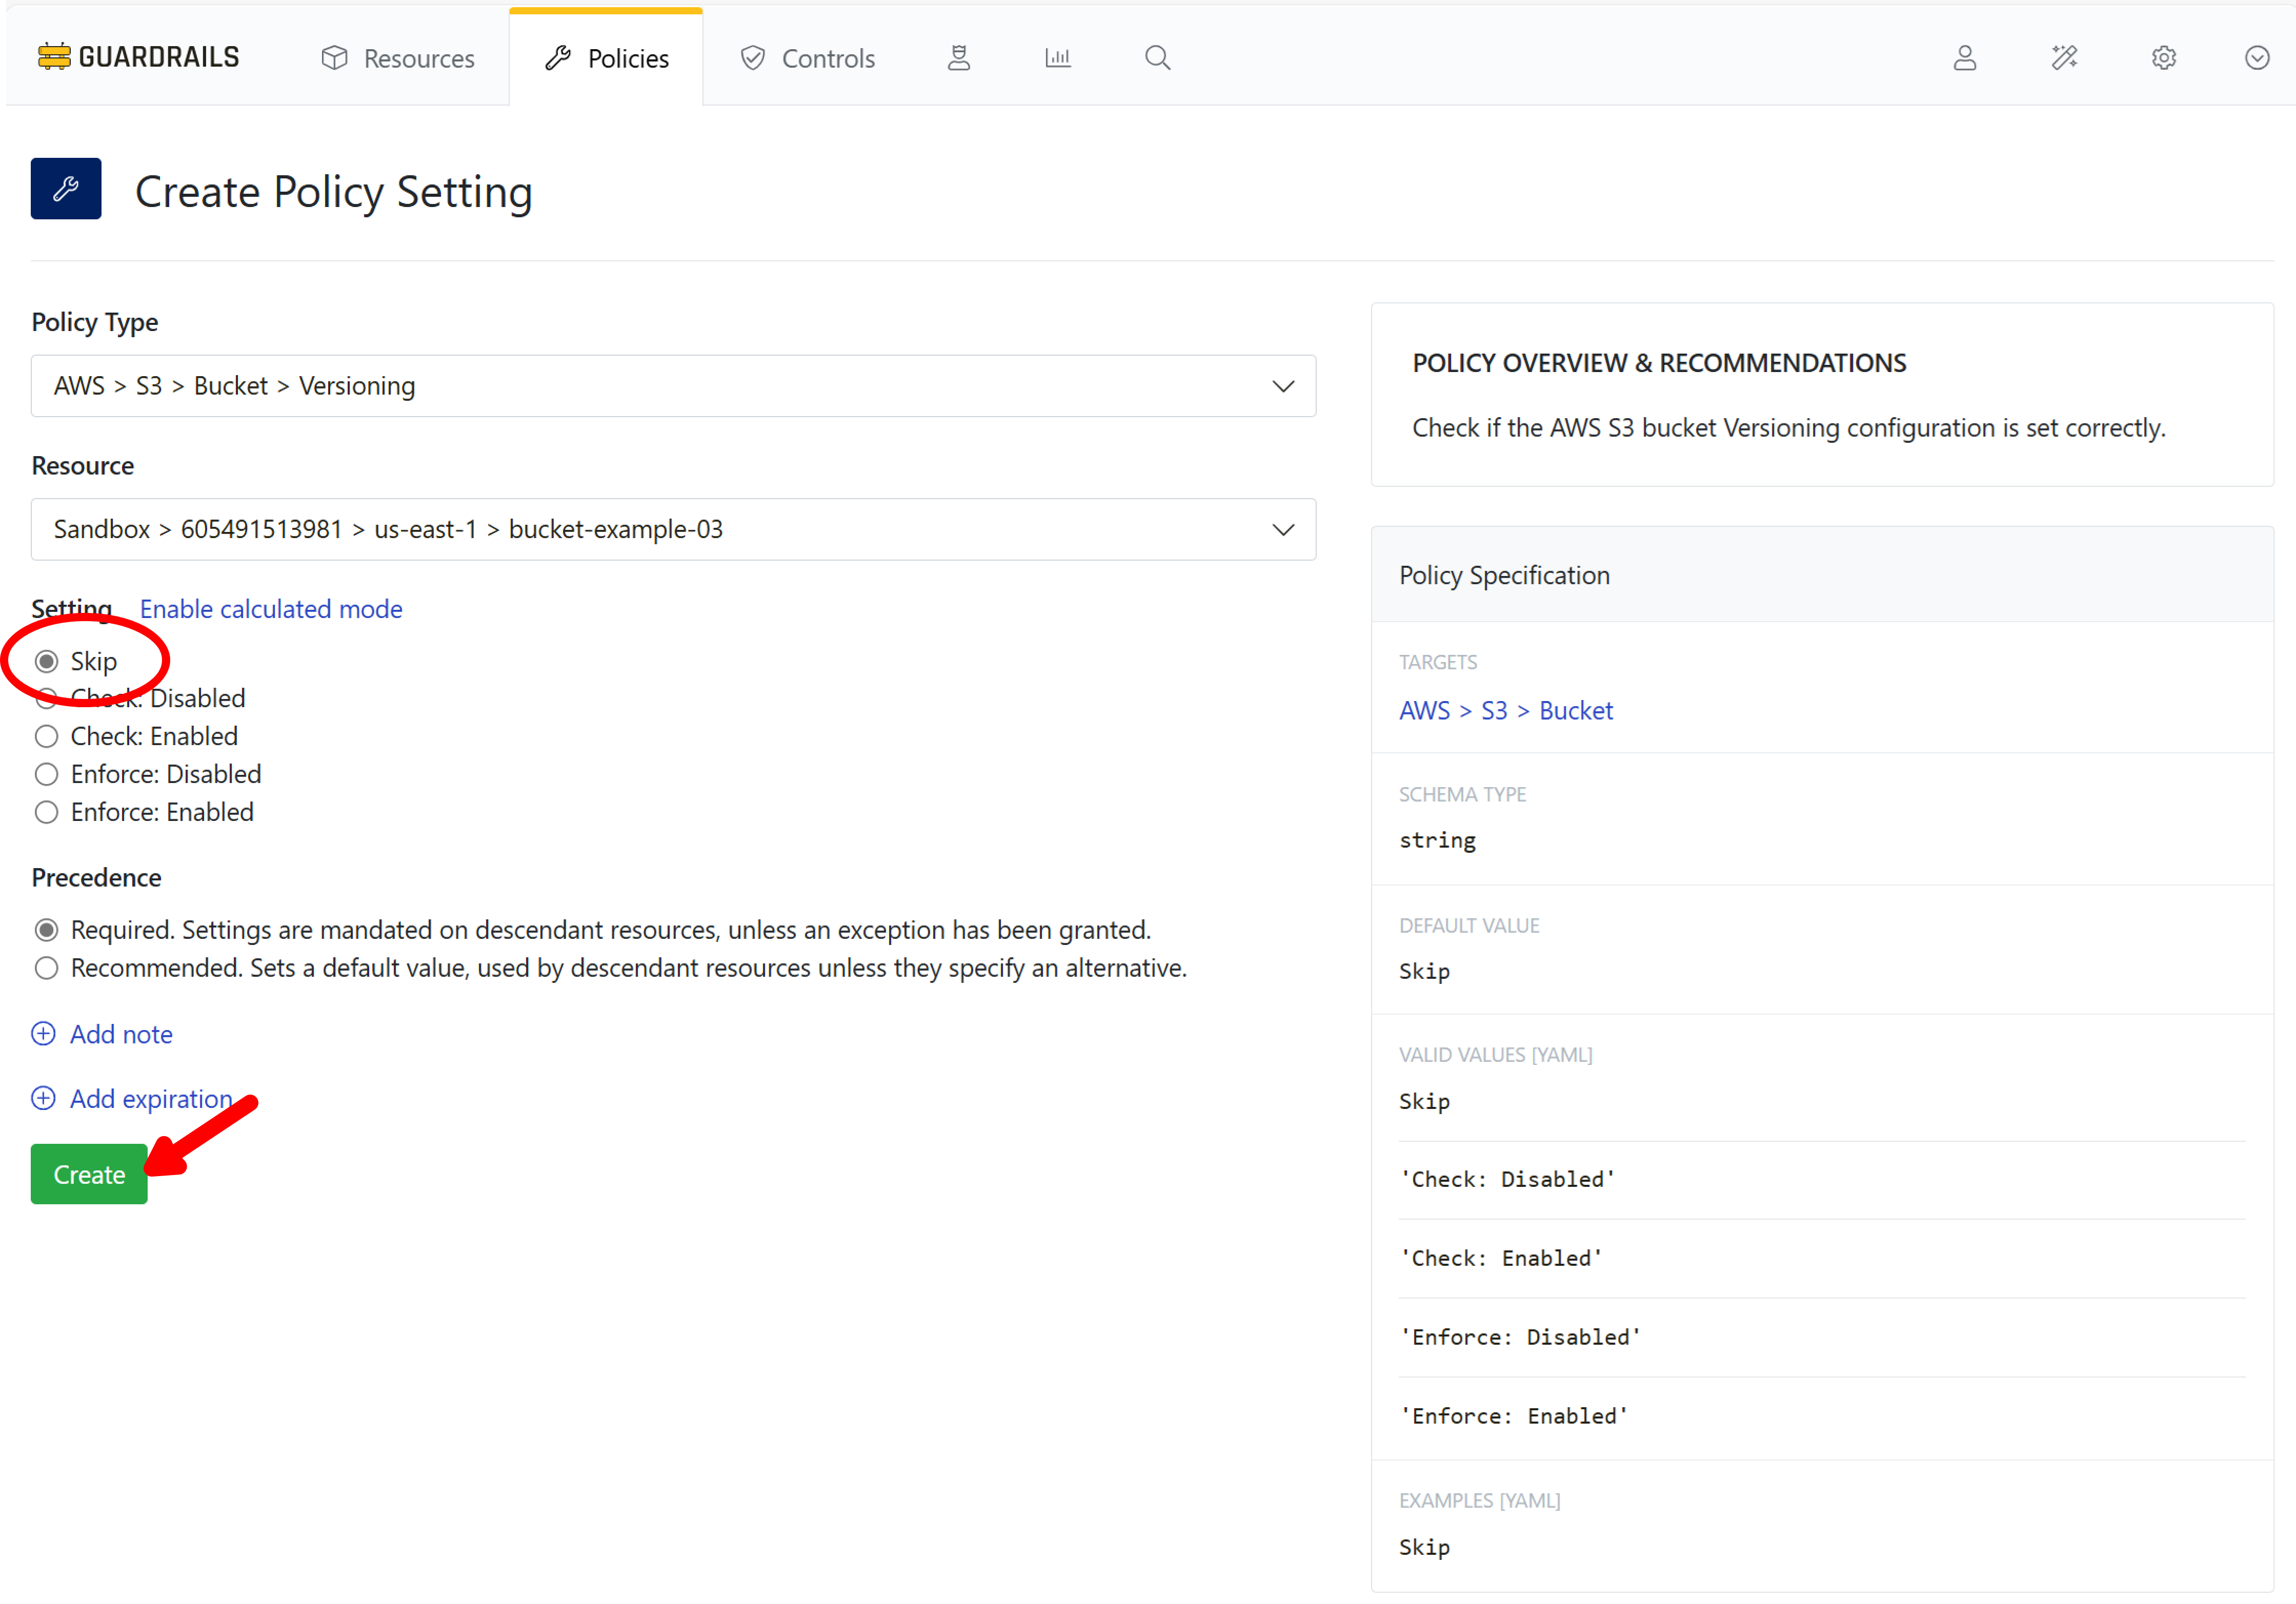2296x1604 pixels.
Task: Click Enable calculated mode
Action: pos(270,609)
